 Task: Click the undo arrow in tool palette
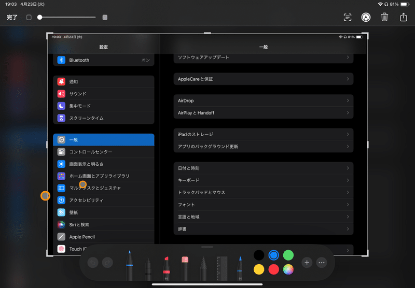click(x=93, y=263)
